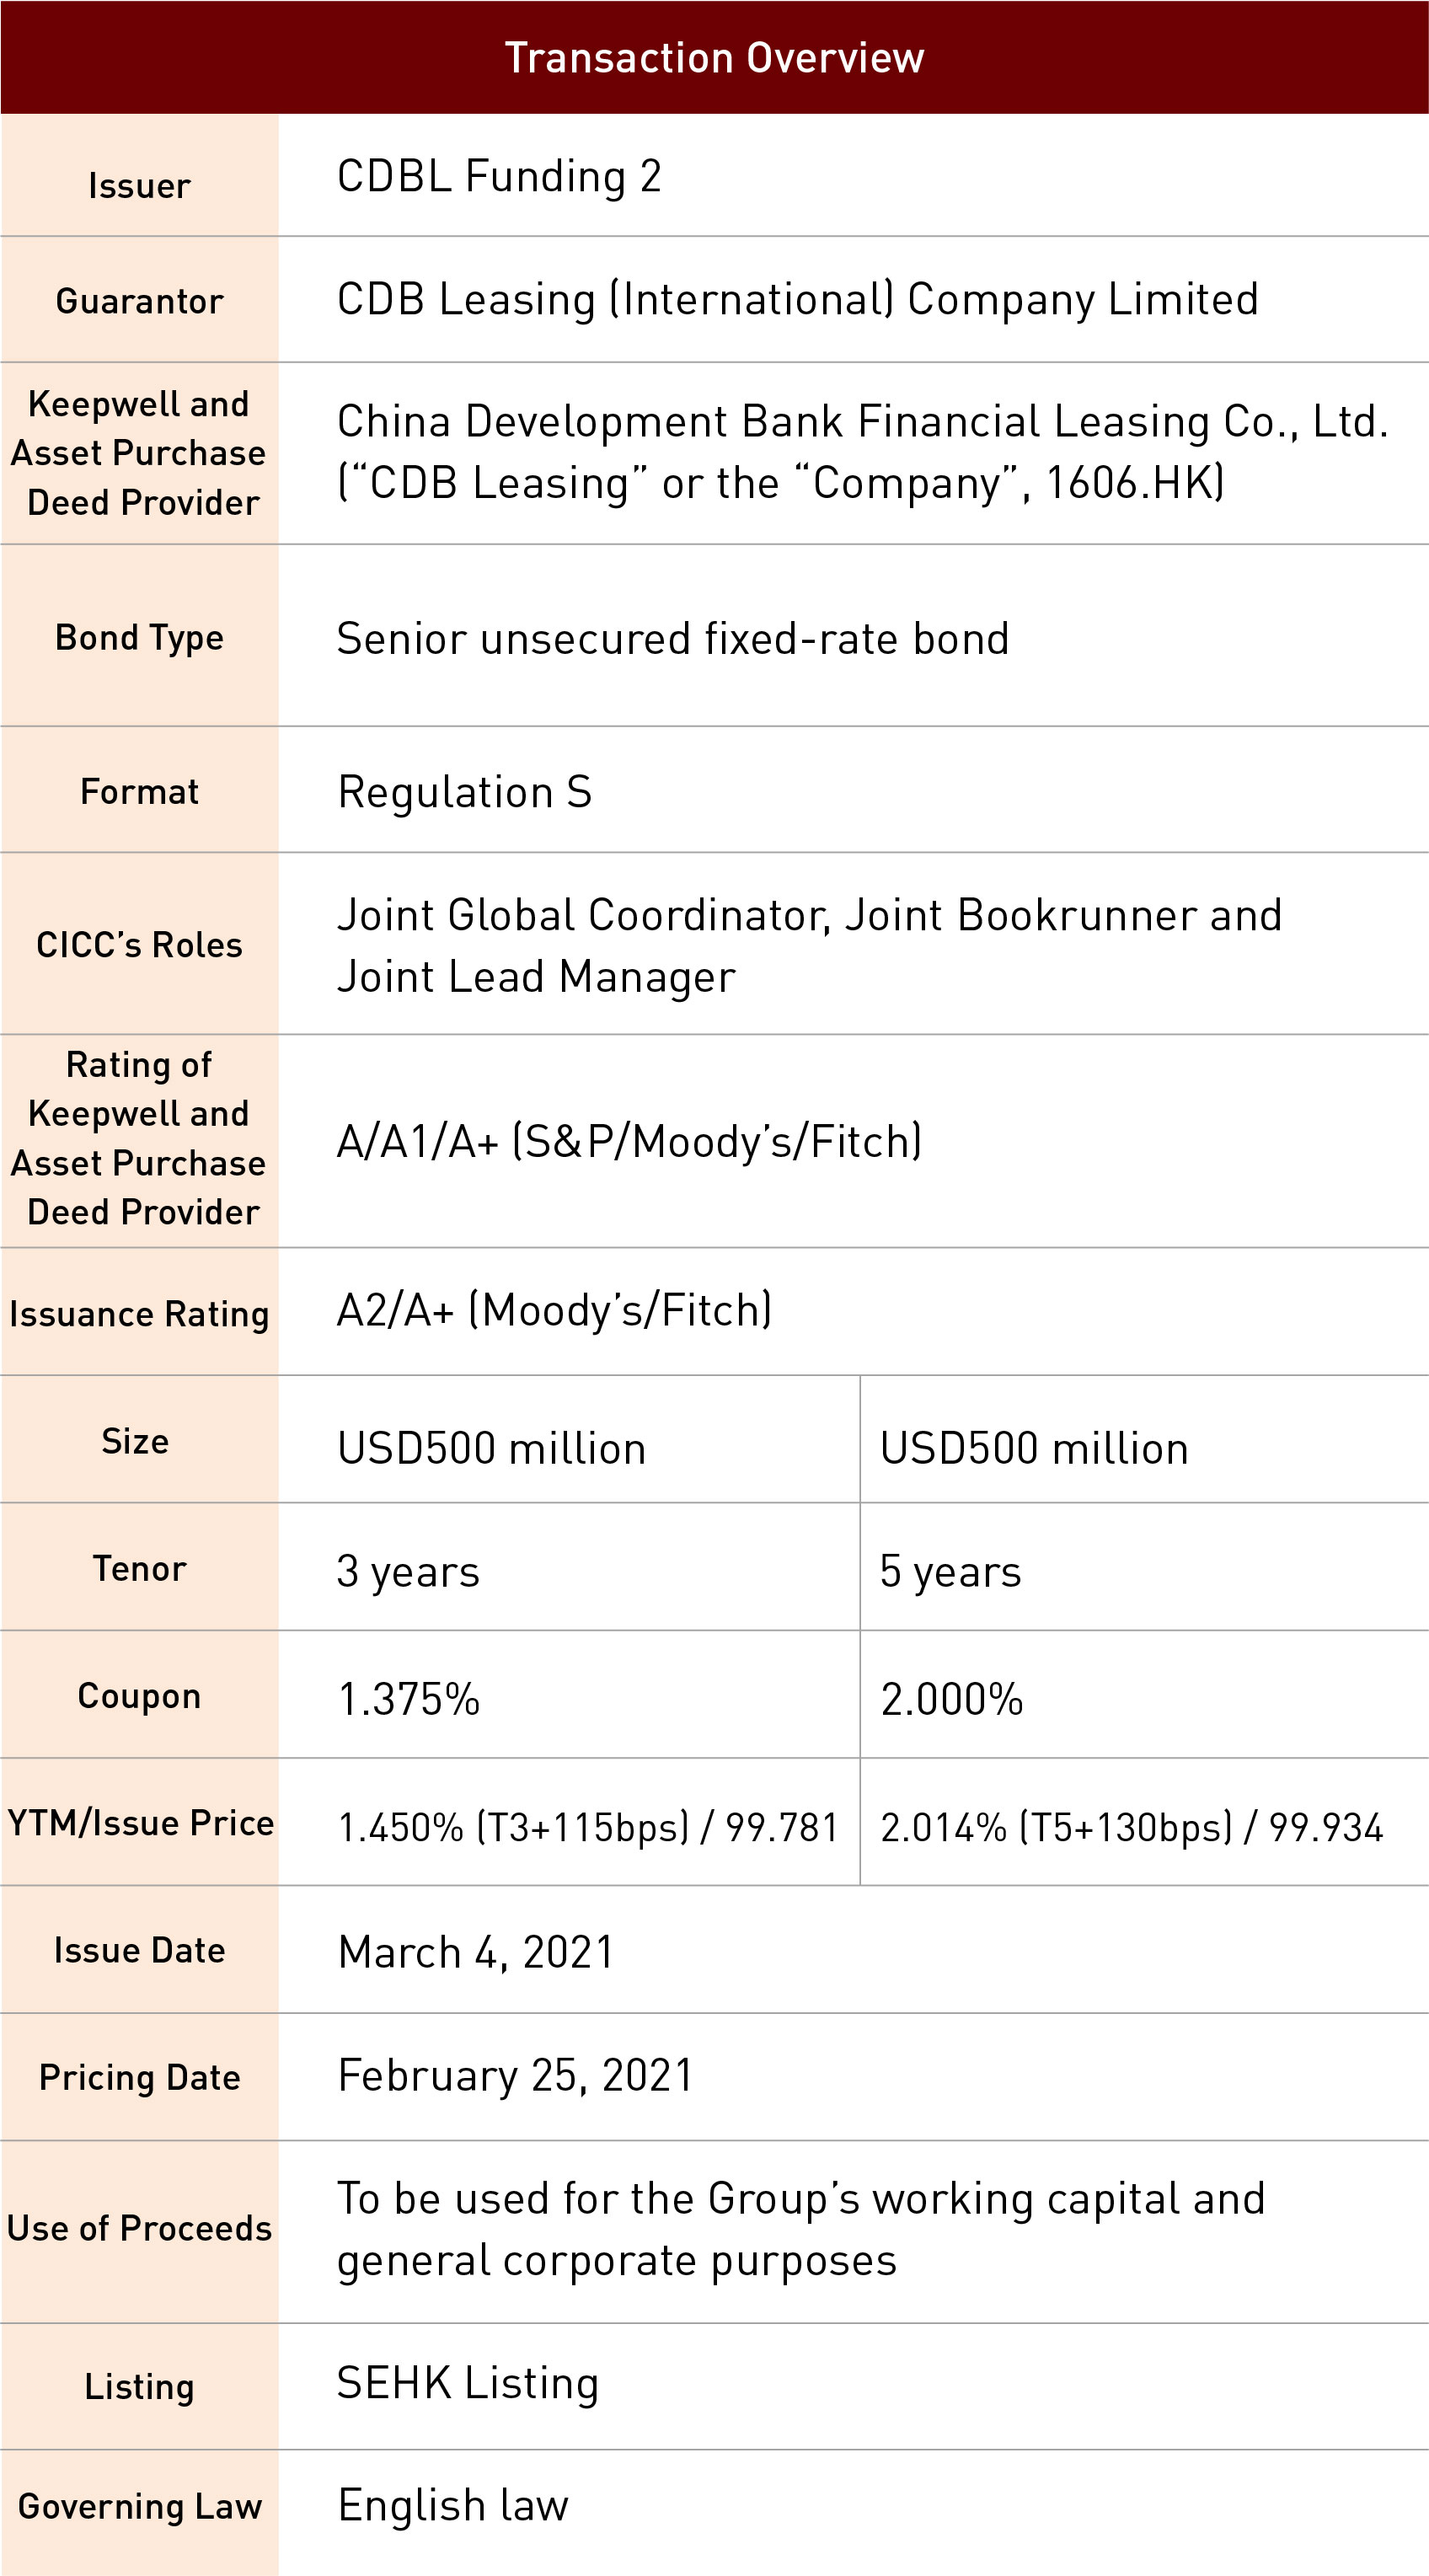The image size is (1429, 2576).
Task: Select the March 4, 2021 issue date
Action: (x=476, y=1952)
